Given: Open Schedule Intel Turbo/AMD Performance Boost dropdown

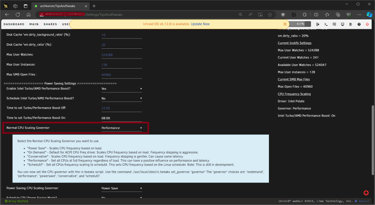Looking at the screenshot, I should 121,99.
